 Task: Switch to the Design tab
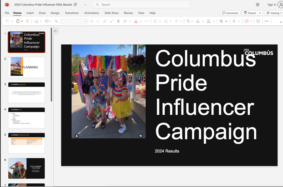tap(55, 13)
